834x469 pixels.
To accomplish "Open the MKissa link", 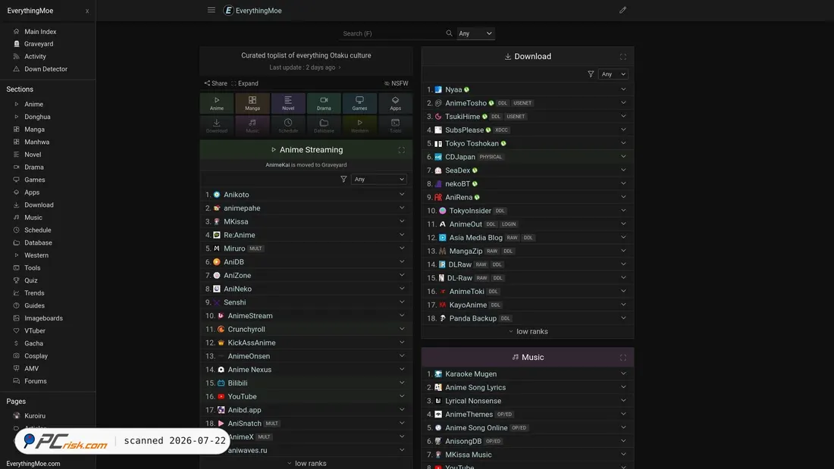I will click(236, 222).
